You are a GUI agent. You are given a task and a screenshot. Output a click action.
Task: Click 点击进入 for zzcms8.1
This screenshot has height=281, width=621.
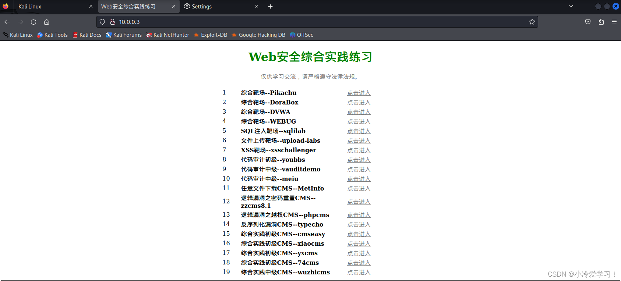[x=359, y=202]
